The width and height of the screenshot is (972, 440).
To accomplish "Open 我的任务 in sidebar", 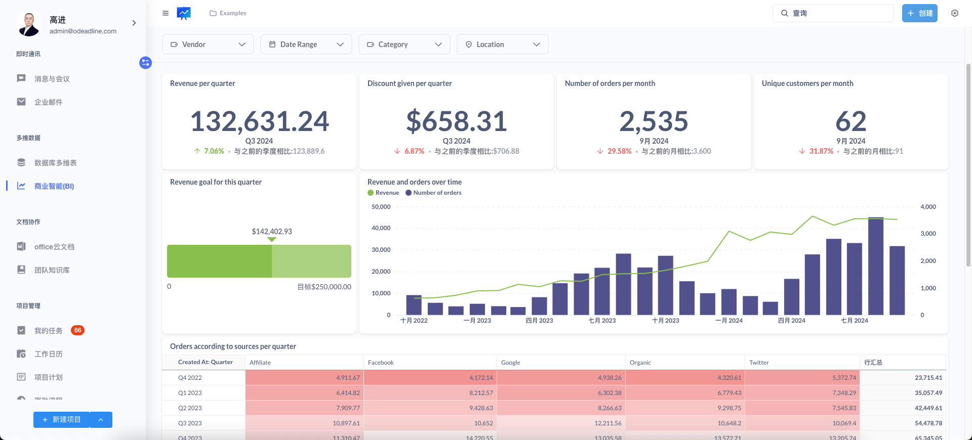I will pos(49,331).
